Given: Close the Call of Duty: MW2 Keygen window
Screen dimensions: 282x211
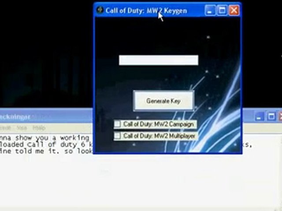Looking at the screenshot, I should (234, 10).
